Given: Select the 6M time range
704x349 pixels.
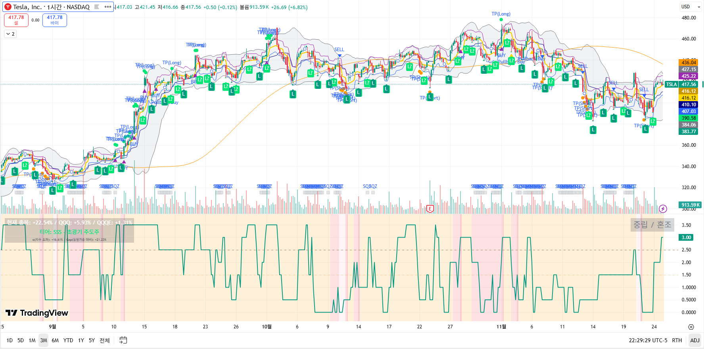Looking at the screenshot, I should [x=55, y=340].
